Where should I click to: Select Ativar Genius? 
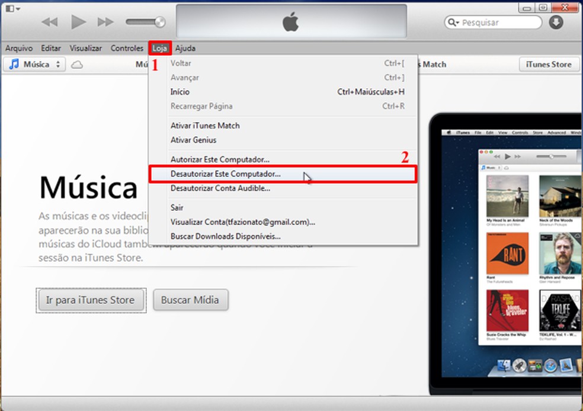click(283, 140)
